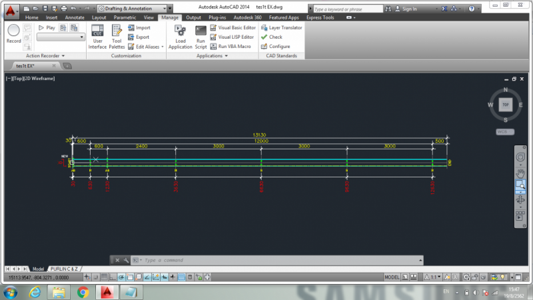Toggle Grid Display in status bar
533x300 pixels.
tap(104, 277)
